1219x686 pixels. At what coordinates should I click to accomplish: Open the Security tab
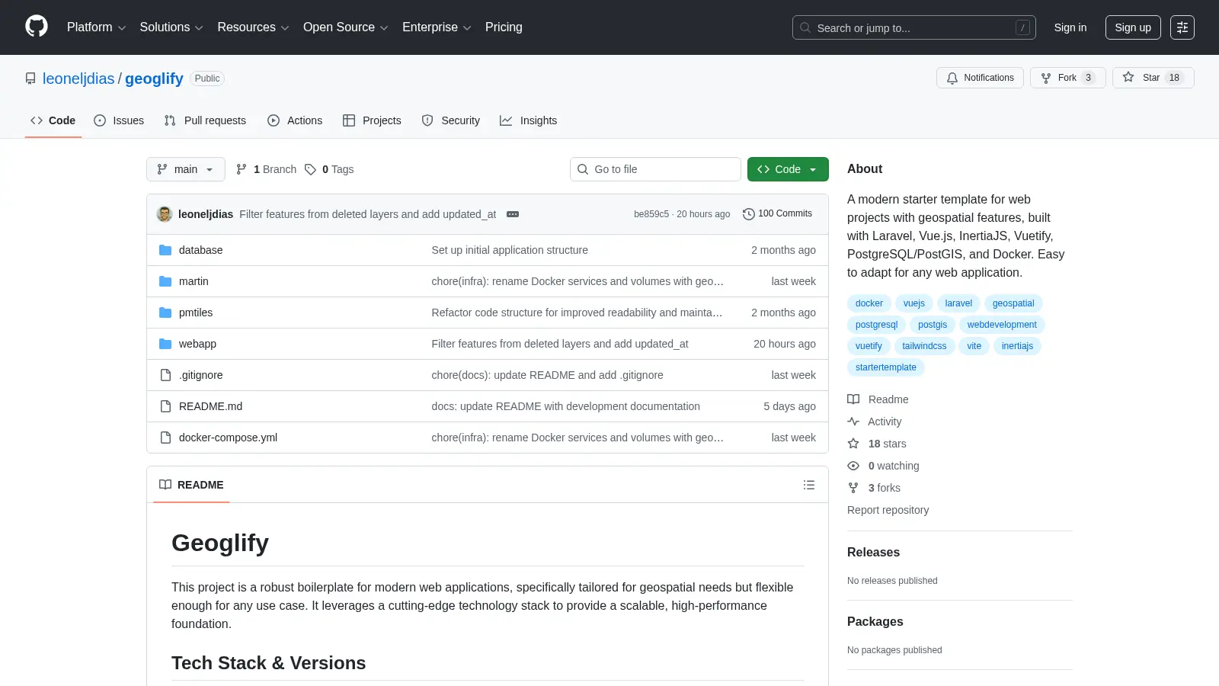click(451, 120)
